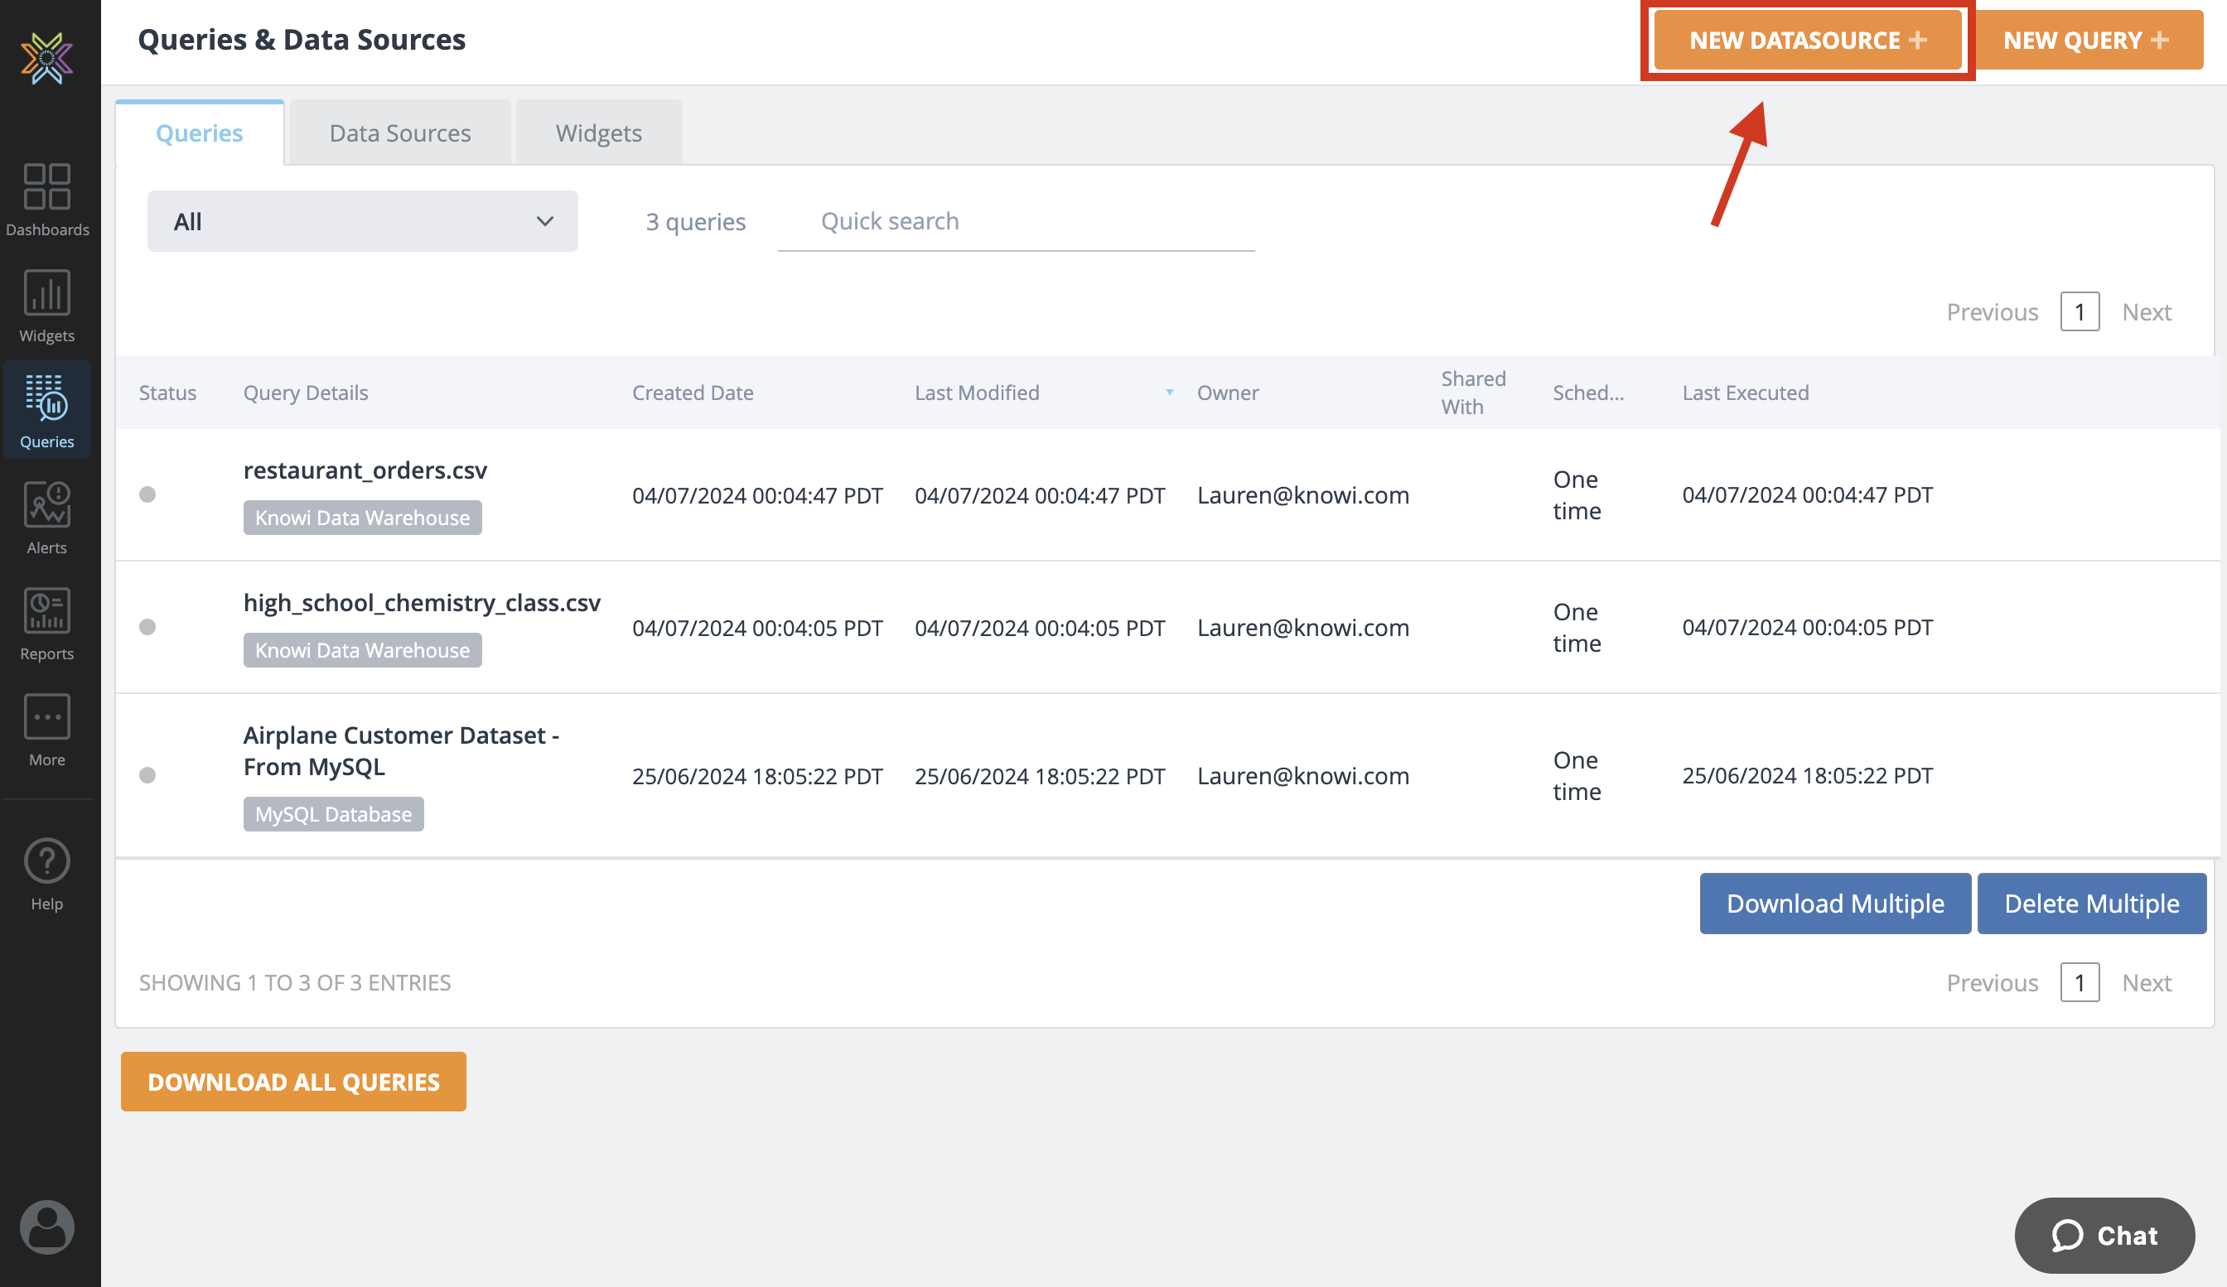Sort by Last Modified column arrow

[1169, 393]
